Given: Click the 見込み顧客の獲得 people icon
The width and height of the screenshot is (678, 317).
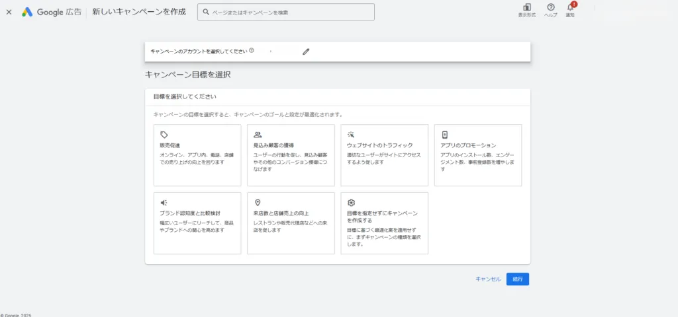Looking at the screenshot, I should click(258, 135).
